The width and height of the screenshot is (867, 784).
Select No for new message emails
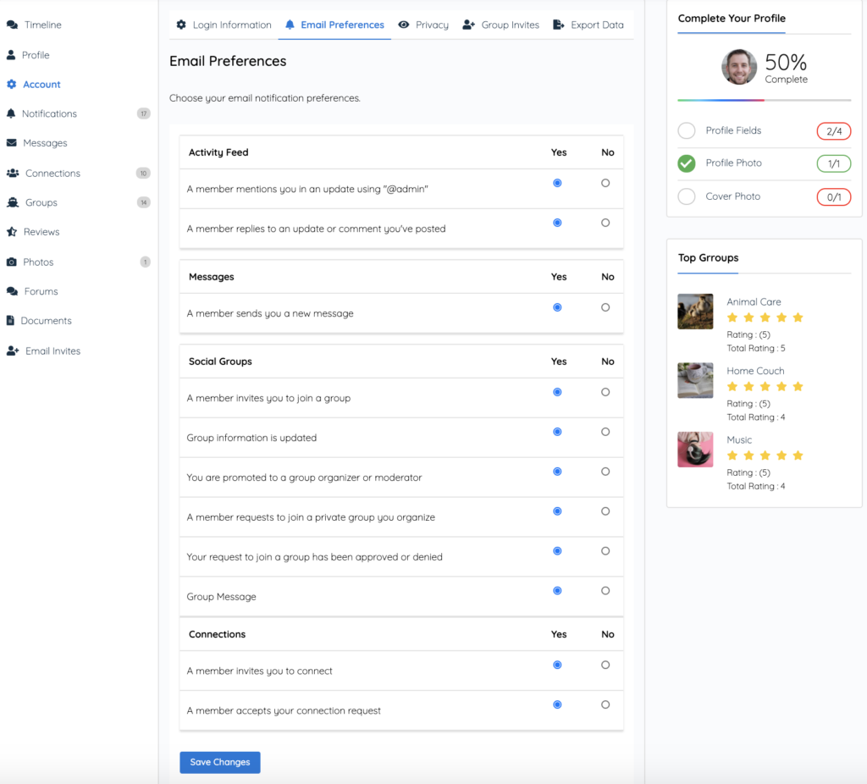605,307
